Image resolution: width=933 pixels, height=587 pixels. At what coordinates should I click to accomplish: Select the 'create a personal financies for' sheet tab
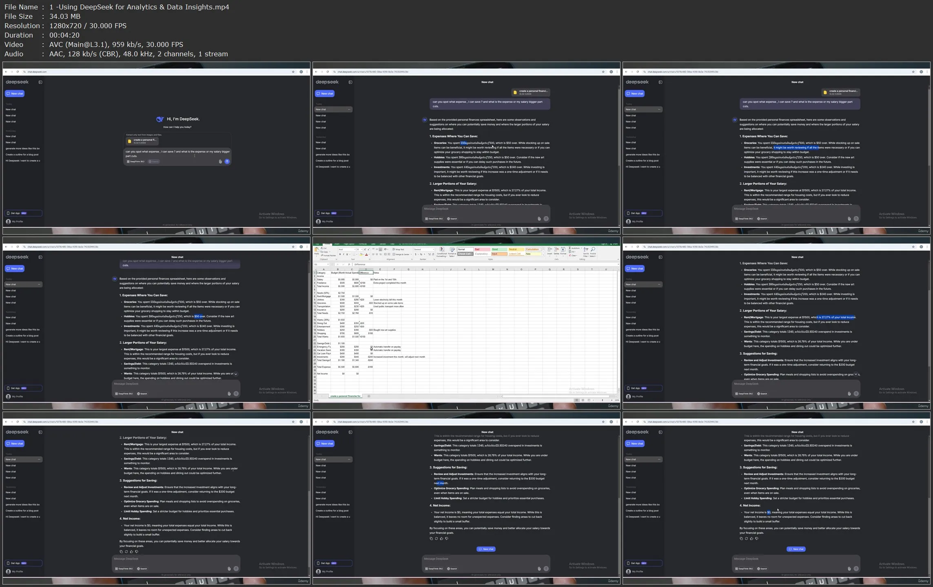tap(345, 396)
